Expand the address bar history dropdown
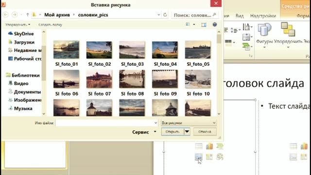The width and height of the screenshot is (311, 175). (159, 15)
